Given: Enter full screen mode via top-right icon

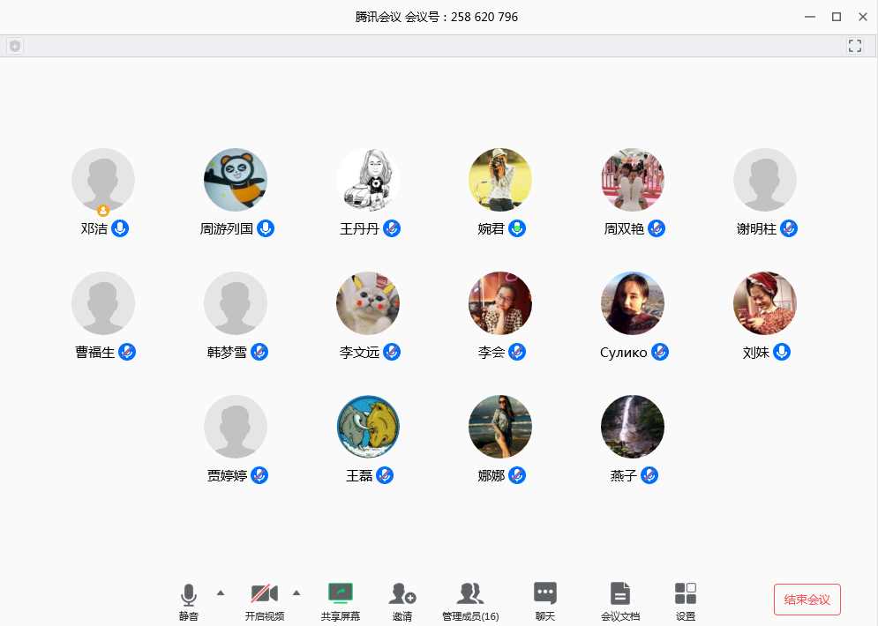Looking at the screenshot, I should coord(854,46).
